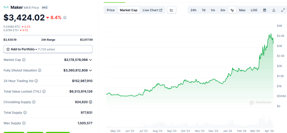The height and width of the screenshot is (133, 287).
Task: Download the chart data
Action: 274,10
